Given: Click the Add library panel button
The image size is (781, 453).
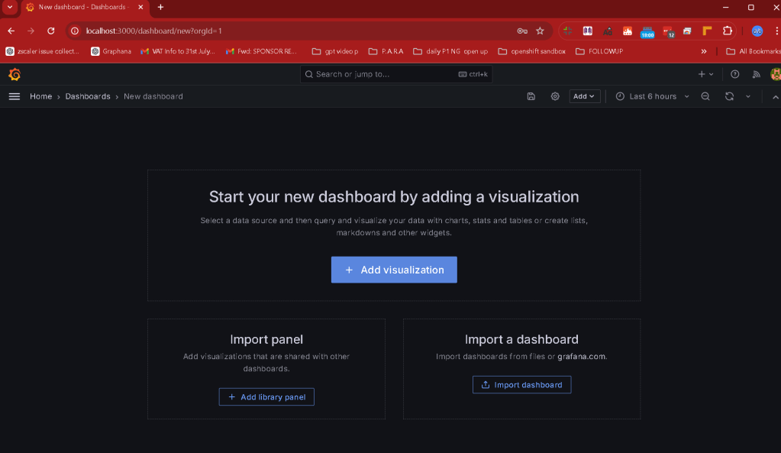Looking at the screenshot, I should point(266,396).
